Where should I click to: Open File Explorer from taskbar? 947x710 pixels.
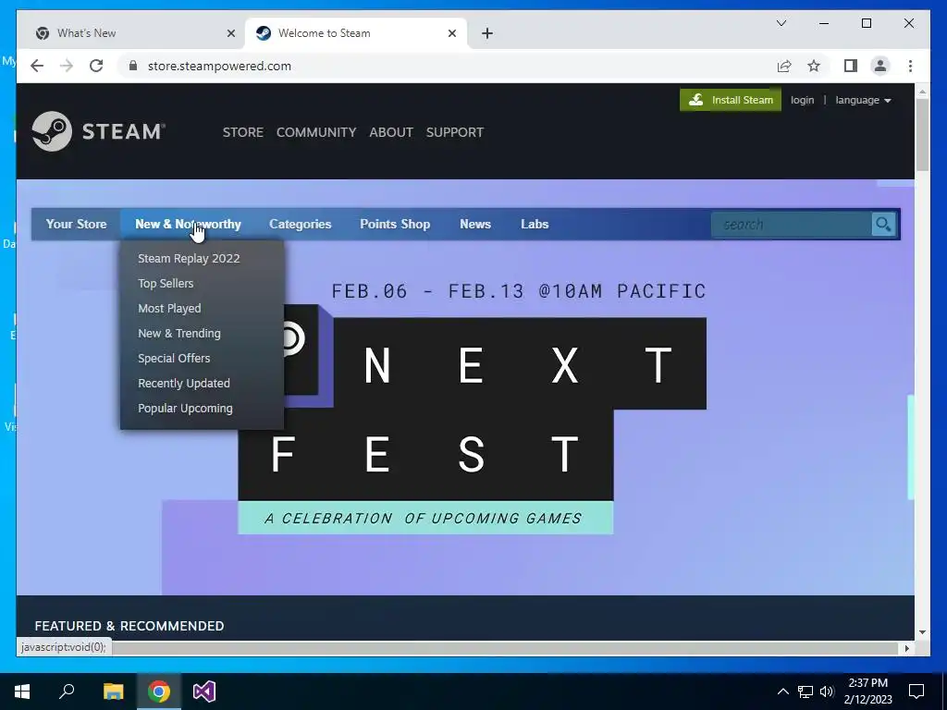coord(113,692)
